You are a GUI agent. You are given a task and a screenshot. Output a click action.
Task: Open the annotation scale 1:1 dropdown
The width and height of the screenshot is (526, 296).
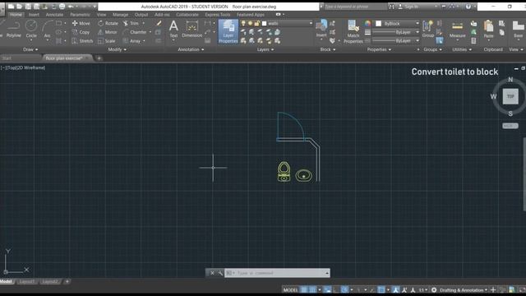[422, 290]
